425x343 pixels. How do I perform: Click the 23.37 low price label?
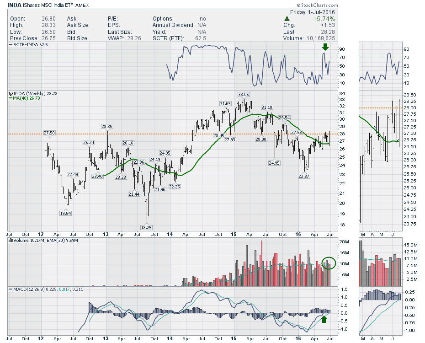[x=304, y=176]
